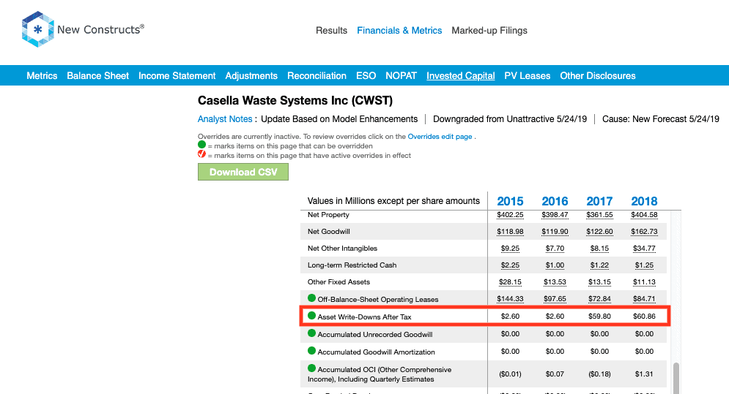Switch to the Balance Sheet tab
This screenshot has height=394, width=729.
point(97,75)
